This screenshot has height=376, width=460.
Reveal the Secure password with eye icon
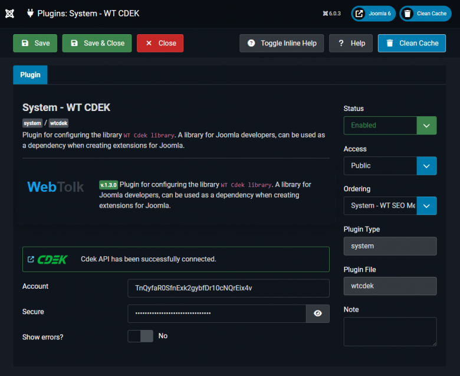pos(317,313)
